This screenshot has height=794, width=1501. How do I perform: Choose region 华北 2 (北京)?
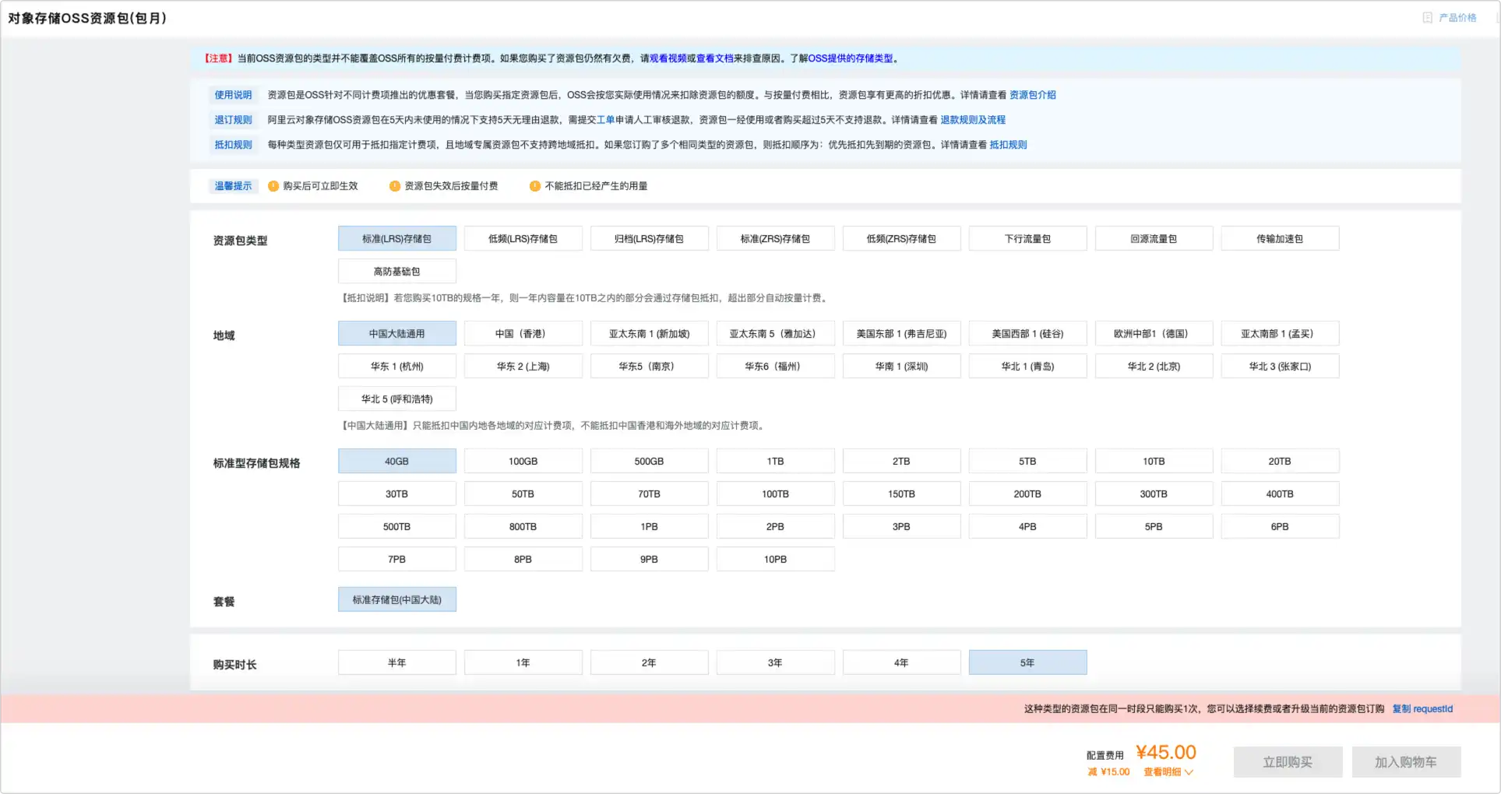click(1154, 367)
